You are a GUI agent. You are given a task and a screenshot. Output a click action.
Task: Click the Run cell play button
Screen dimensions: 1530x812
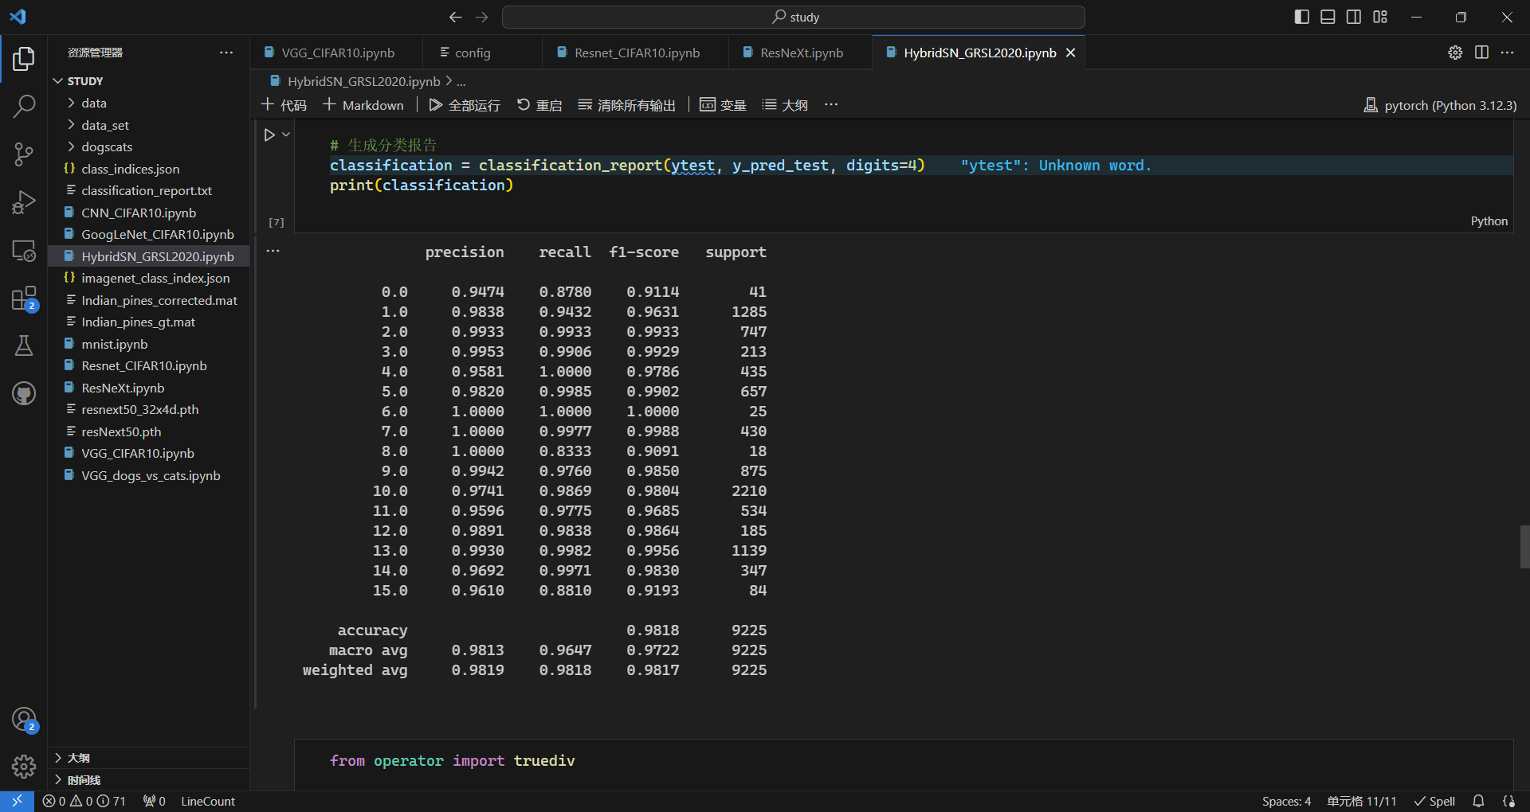[x=269, y=135]
